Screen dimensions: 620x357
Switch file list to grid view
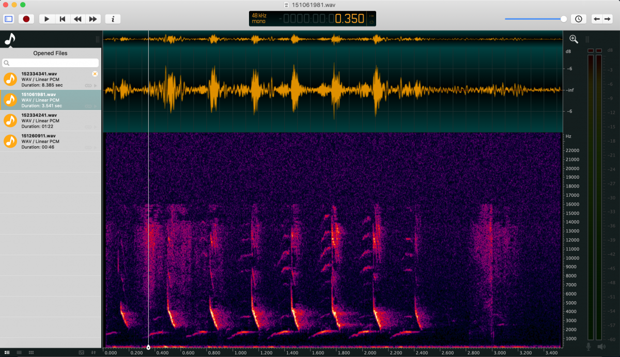(x=32, y=352)
